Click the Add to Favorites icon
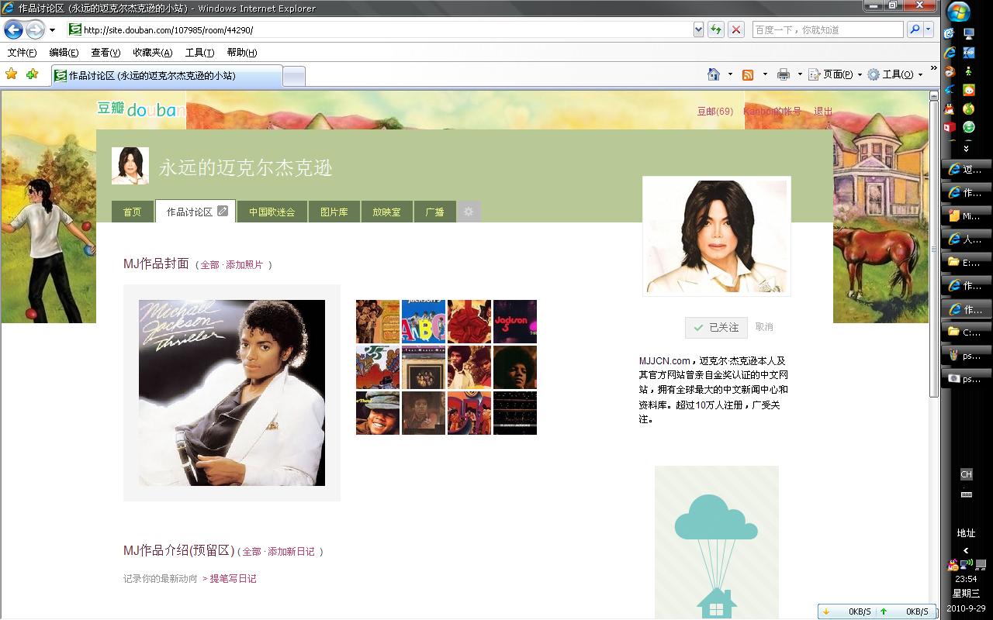 tap(32, 74)
